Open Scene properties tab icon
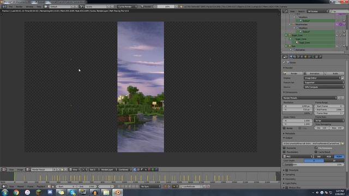This screenshot has height=196, width=349. 298,57
